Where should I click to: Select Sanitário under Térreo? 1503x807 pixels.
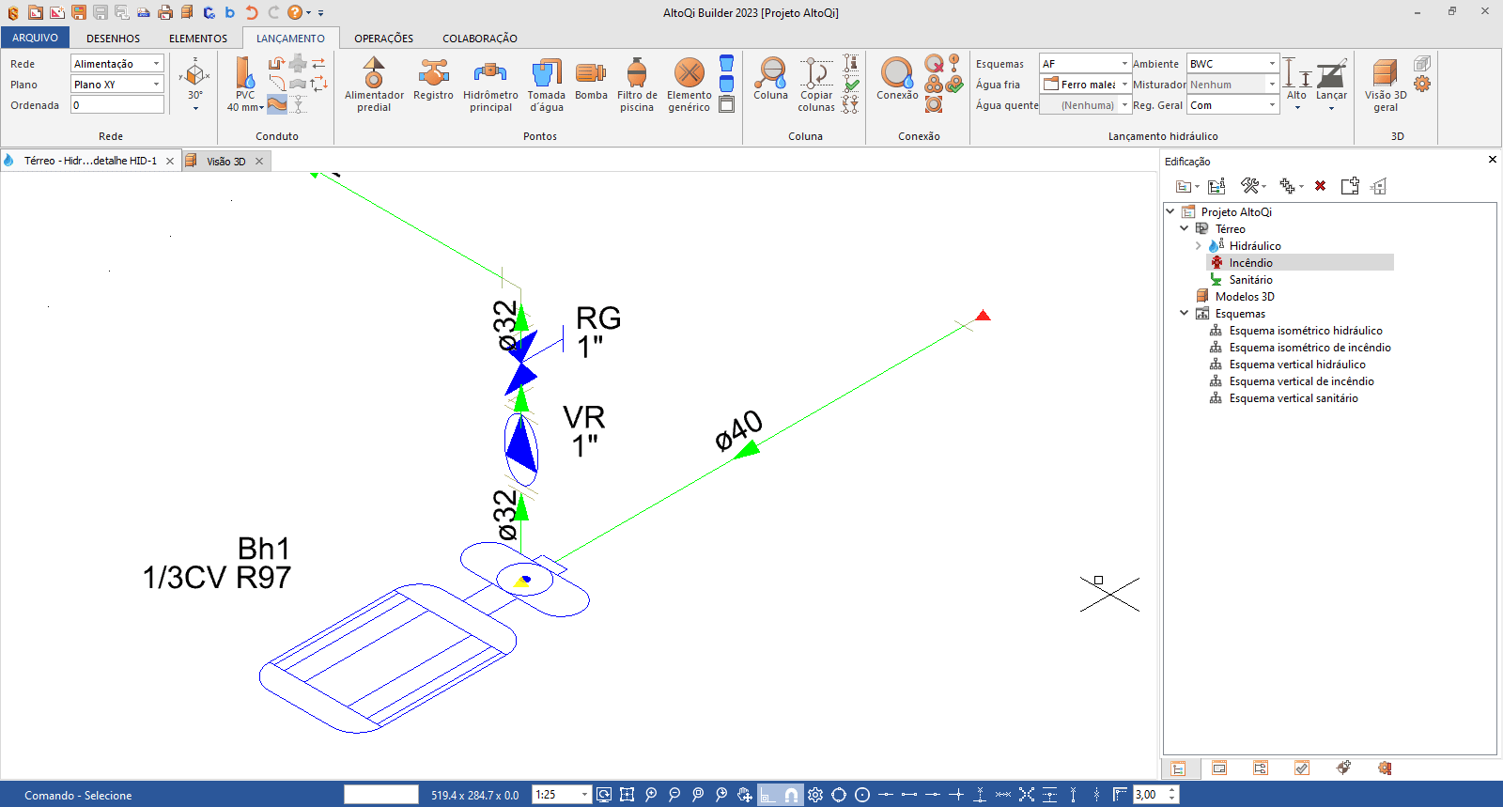(1250, 280)
